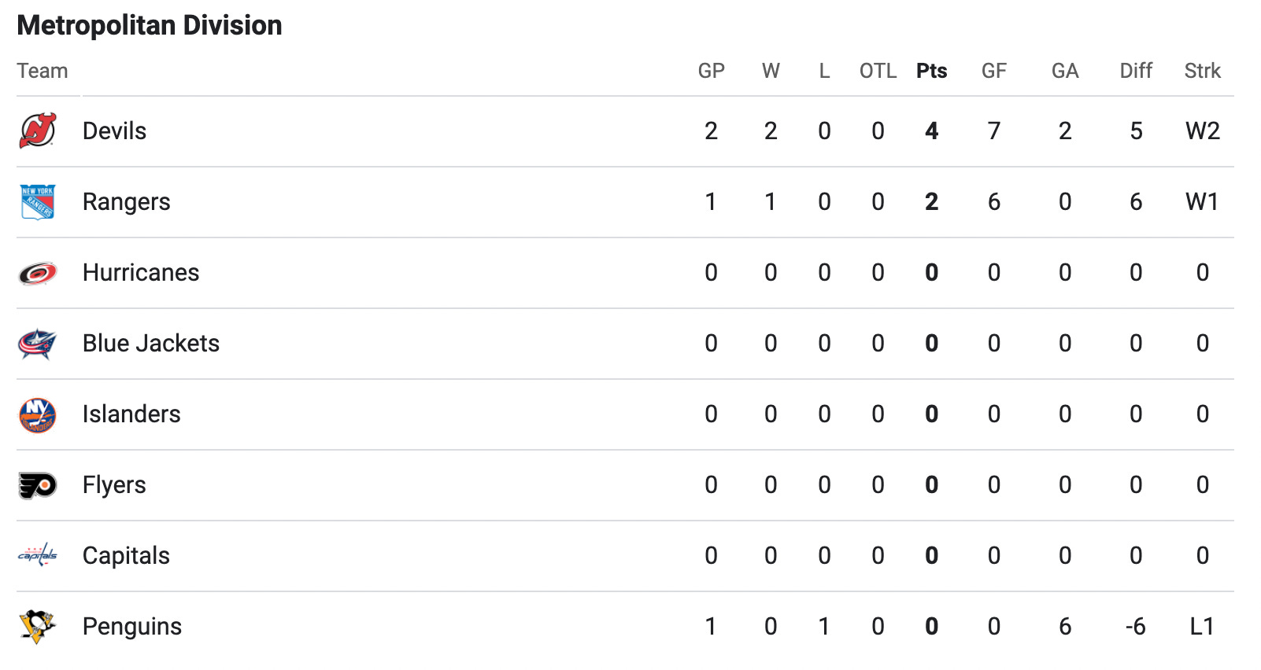This screenshot has width=1261, height=670.
Task: Click the Strk column header
Action: (1203, 71)
